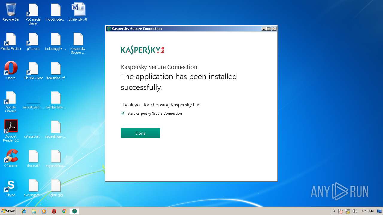Image resolution: width=383 pixels, height=215 pixels.
Task: Click Show desktop button on taskbar
Action: pyautogui.click(x=380, y=211)
